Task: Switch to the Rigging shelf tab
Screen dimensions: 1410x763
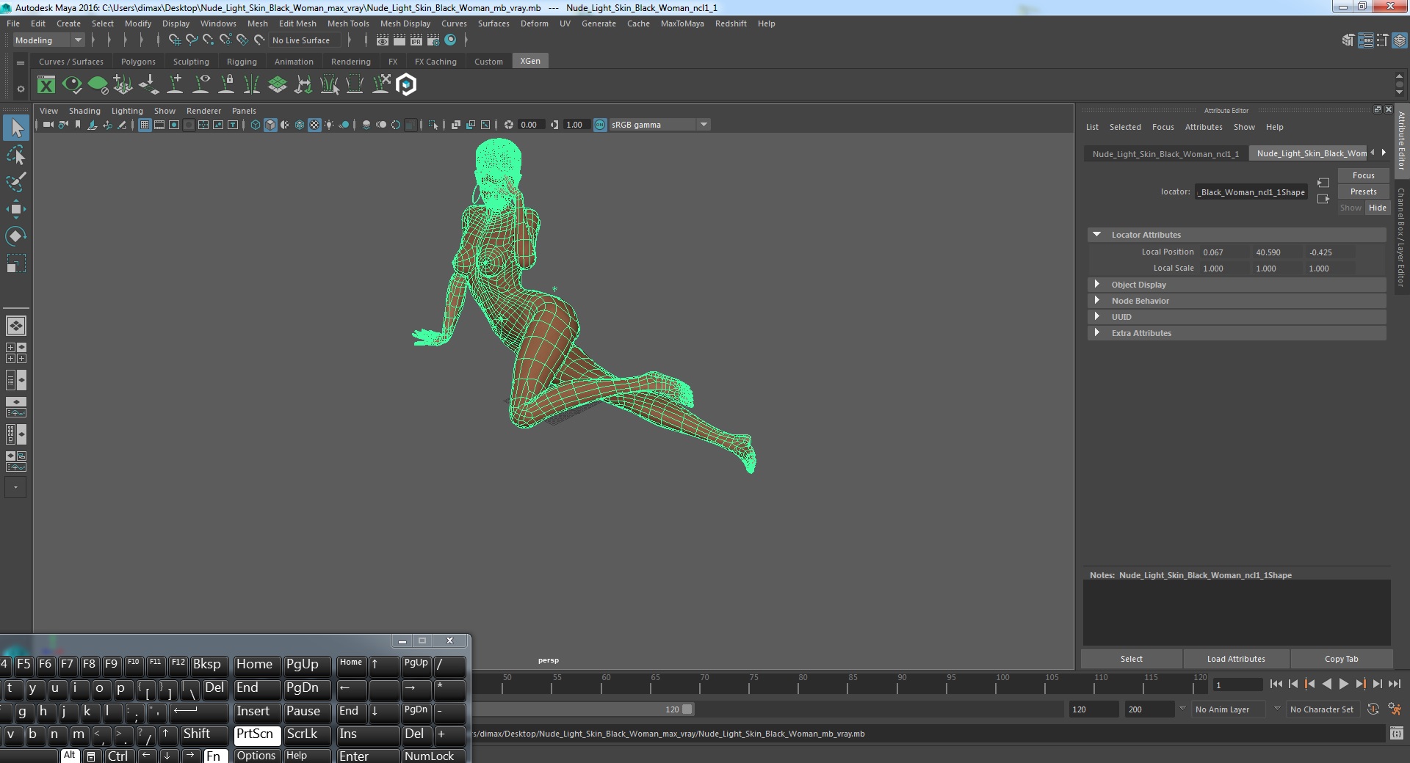Action: point(242,62)
